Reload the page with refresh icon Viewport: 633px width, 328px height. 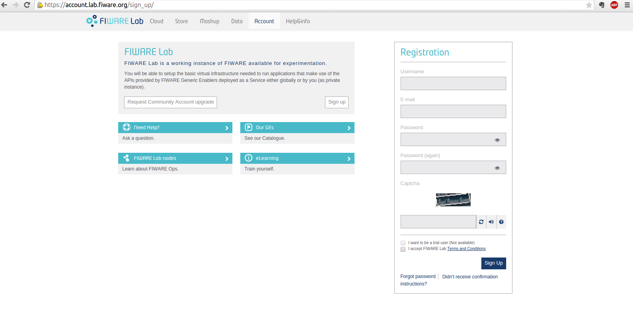click(x=27, y=5)
